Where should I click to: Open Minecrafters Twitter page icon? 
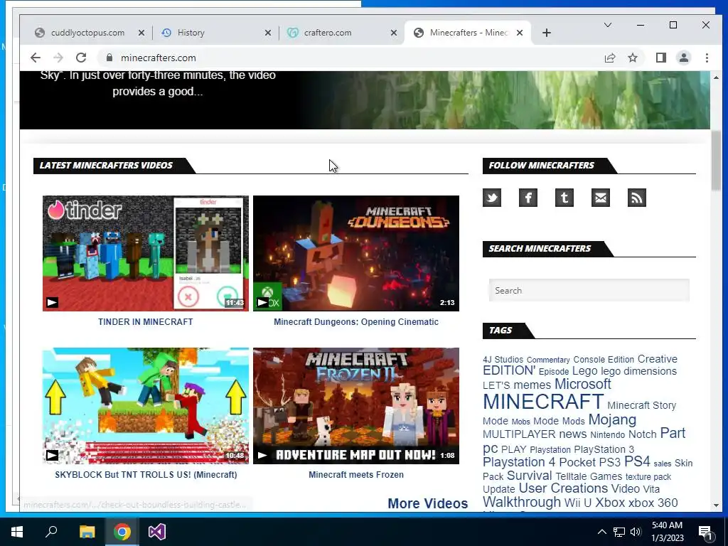492,198
